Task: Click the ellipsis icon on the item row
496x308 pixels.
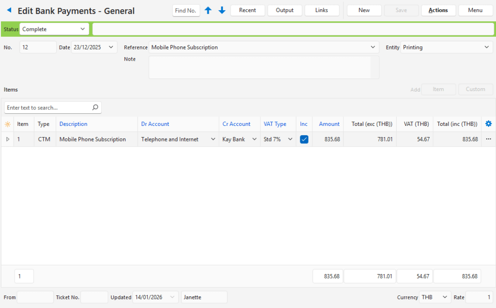Action: (488, 139)
